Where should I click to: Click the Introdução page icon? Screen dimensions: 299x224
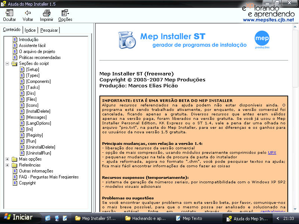point(15,40)
